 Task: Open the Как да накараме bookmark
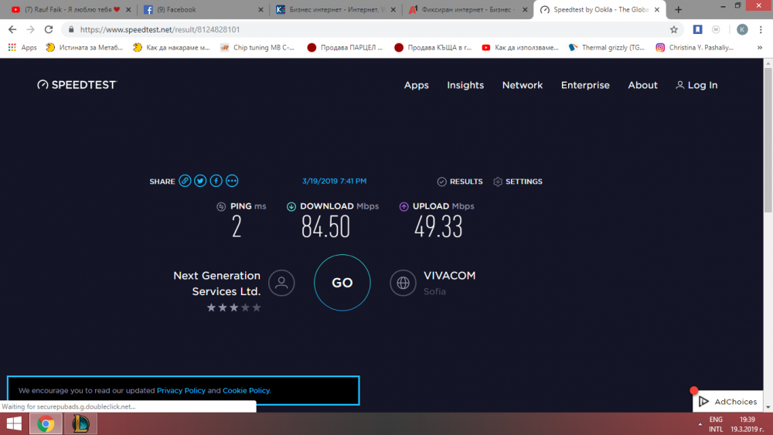tap(172, 47)
